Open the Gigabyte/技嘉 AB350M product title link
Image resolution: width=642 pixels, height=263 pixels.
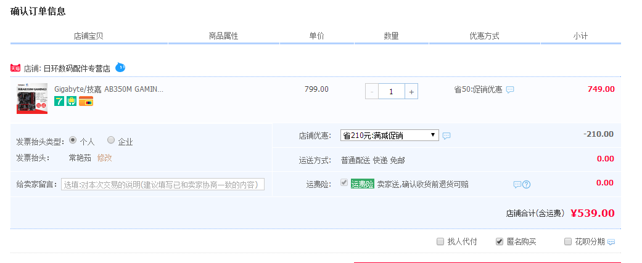click(109, 89)
